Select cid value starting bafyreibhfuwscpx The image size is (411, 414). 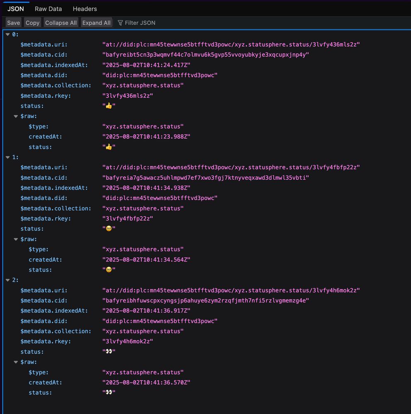point(205,301)
